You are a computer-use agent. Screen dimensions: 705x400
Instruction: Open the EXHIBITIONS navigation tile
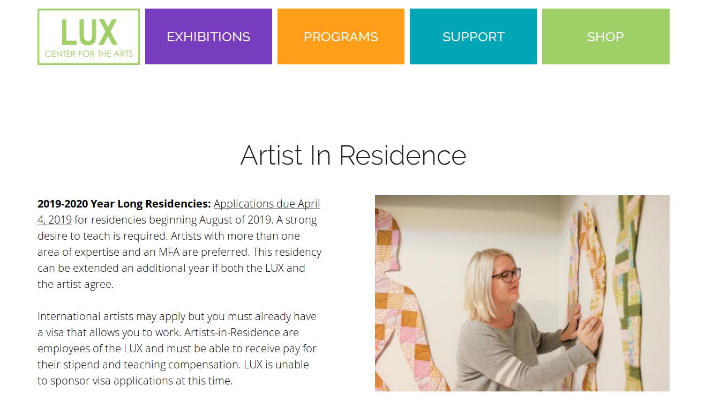pos(208,36)
